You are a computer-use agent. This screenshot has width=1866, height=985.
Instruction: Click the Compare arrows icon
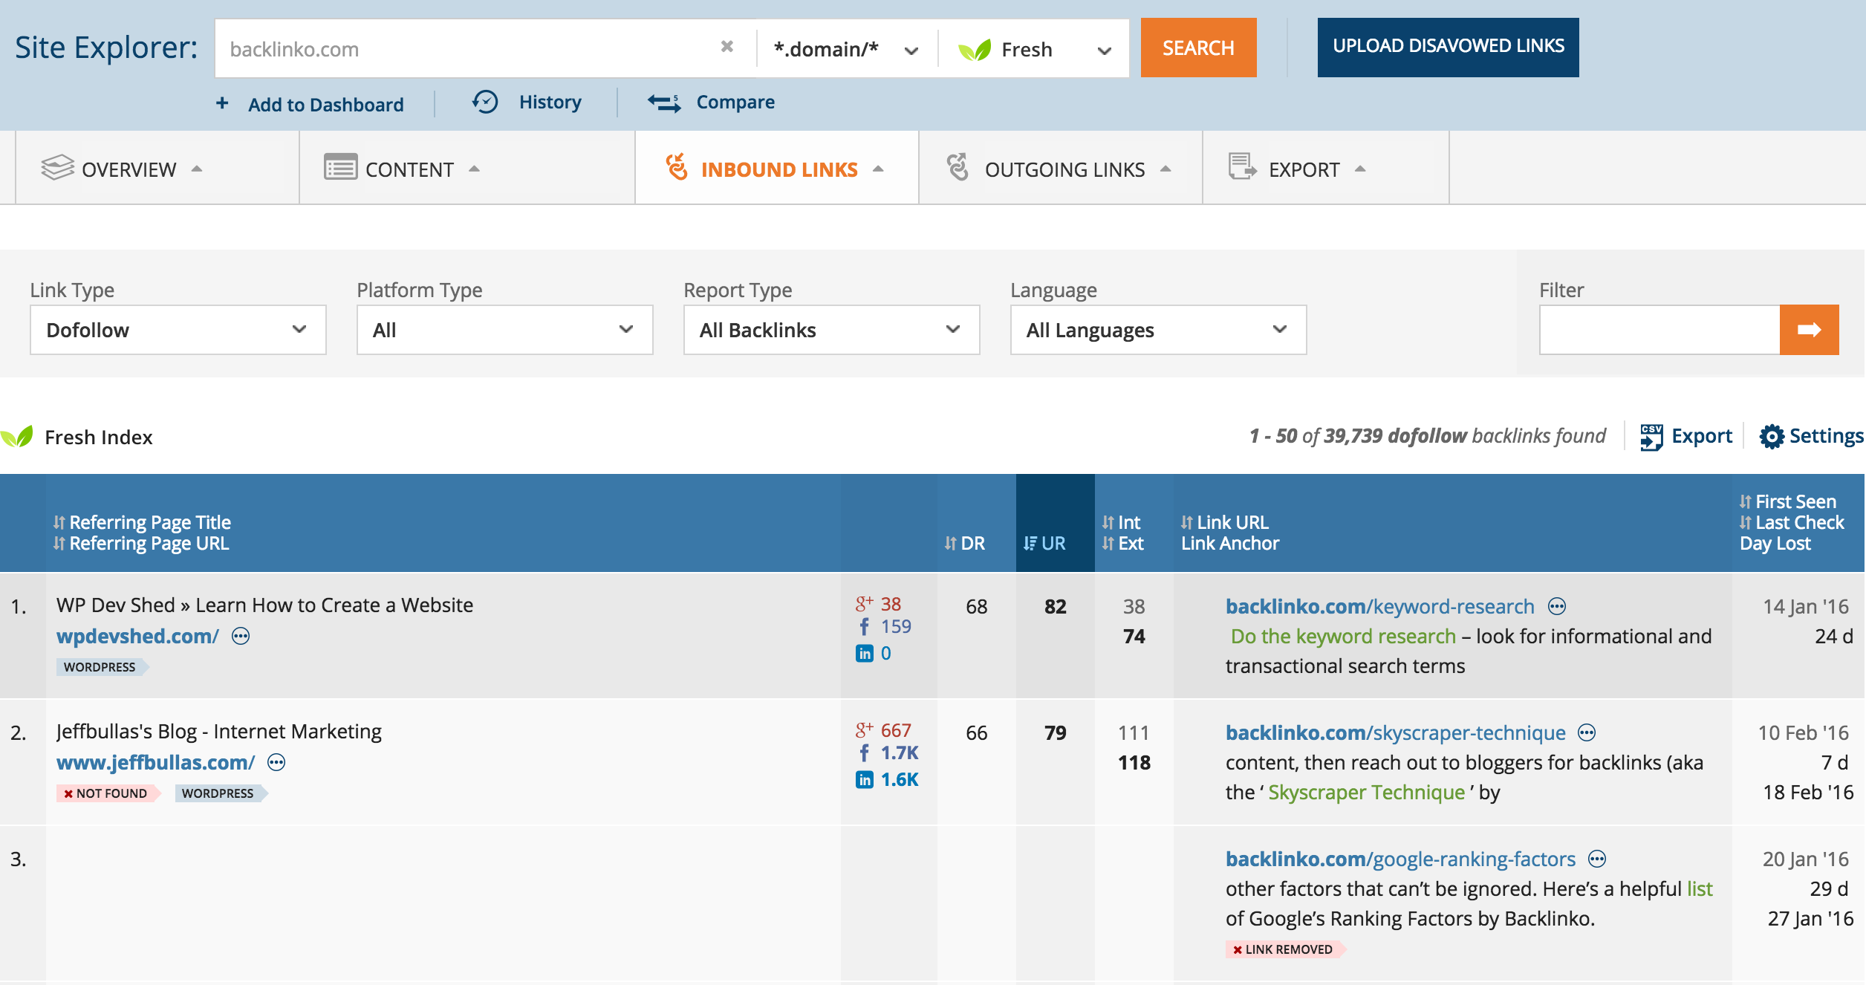(664, 103)
